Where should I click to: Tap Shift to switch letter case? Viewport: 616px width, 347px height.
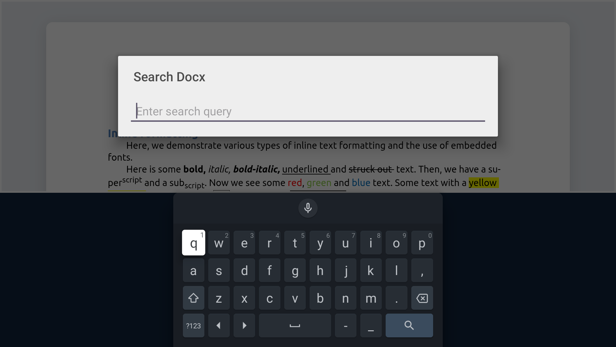pyautogui.click(x=193, y=298)
